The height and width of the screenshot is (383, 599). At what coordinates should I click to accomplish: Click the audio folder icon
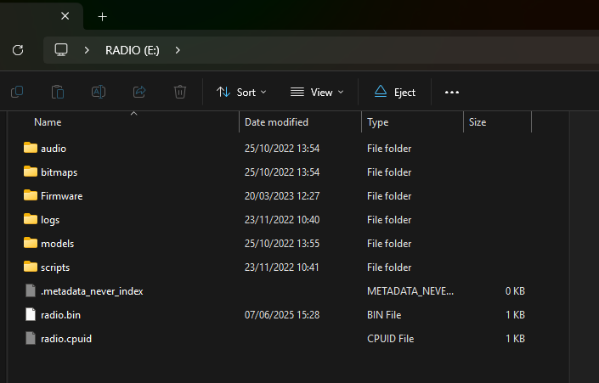tap(31, 148)
